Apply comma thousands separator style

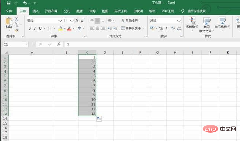166,28
